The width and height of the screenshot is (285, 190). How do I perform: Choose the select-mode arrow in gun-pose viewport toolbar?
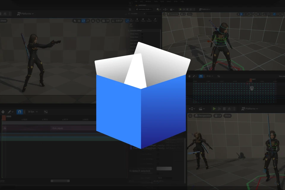[x=75, y=21]
